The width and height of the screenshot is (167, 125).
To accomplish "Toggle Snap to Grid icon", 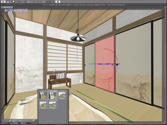I will (53, 2).
